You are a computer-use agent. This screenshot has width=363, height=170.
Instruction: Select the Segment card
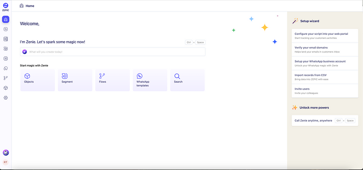pos(75,80)
